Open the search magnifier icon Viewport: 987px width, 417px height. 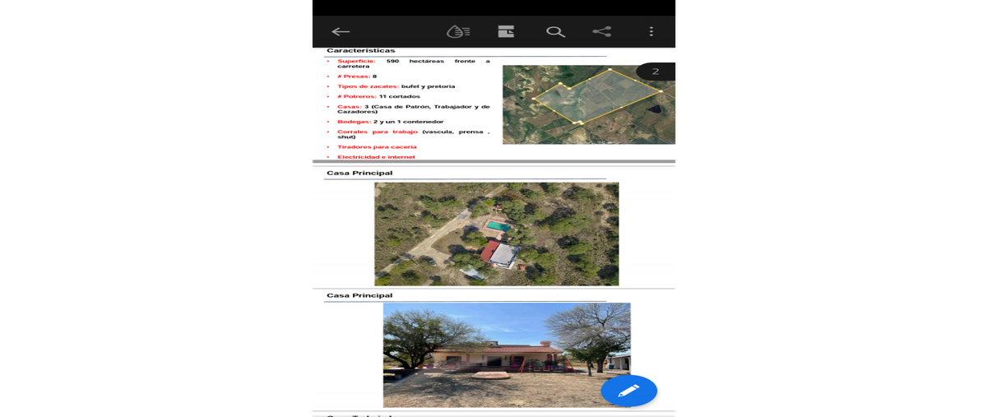pos(555,32)
